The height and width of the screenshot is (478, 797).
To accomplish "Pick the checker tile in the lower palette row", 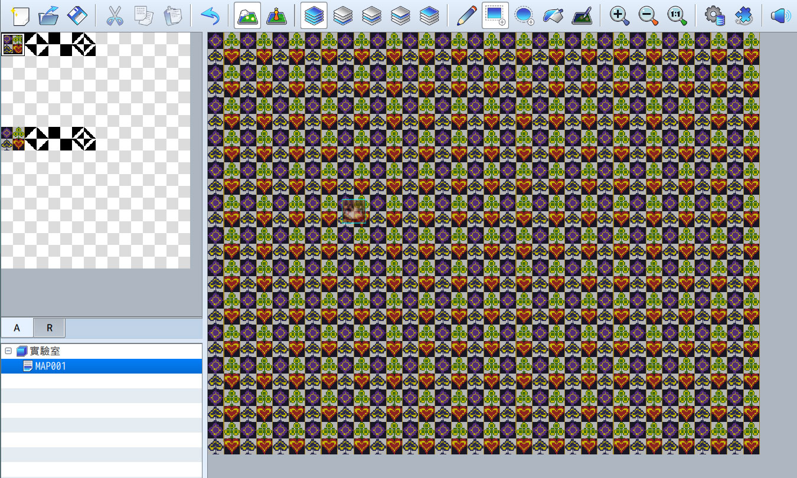I will (60, 139).
